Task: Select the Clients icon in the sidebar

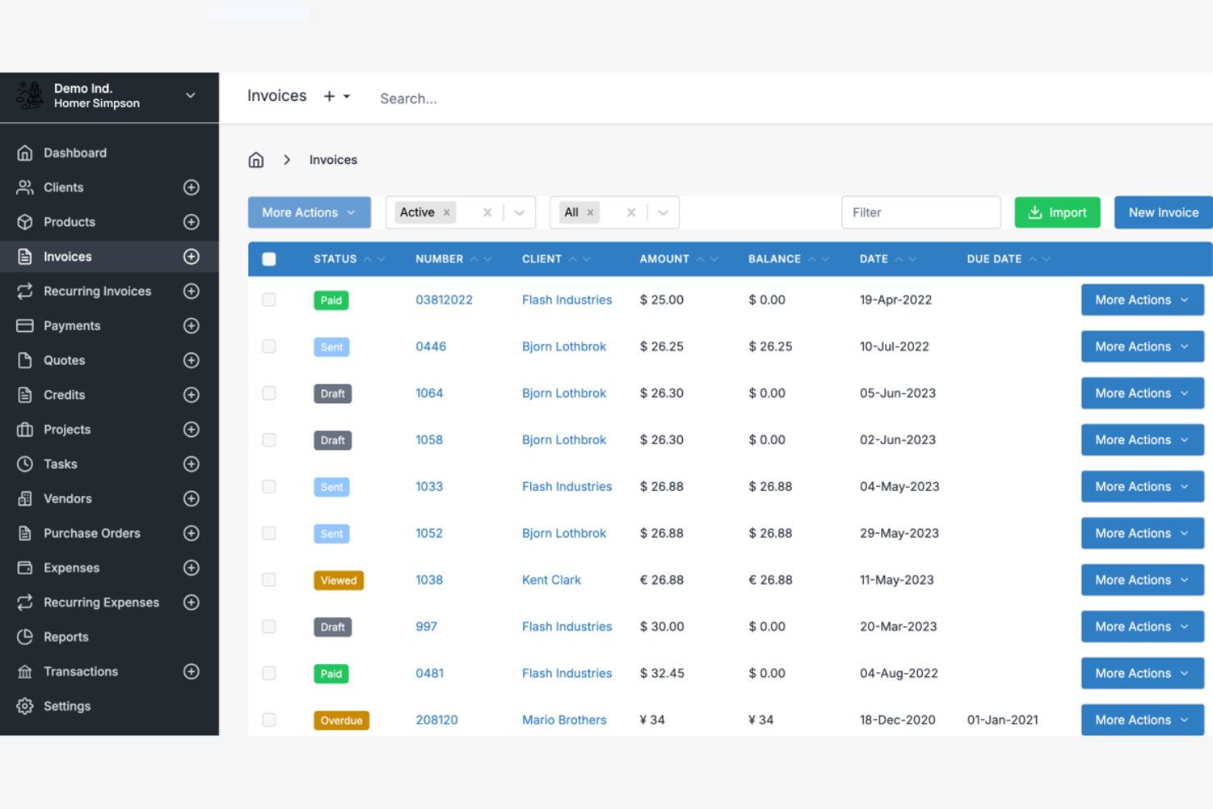Action: [x=25, y=187]
